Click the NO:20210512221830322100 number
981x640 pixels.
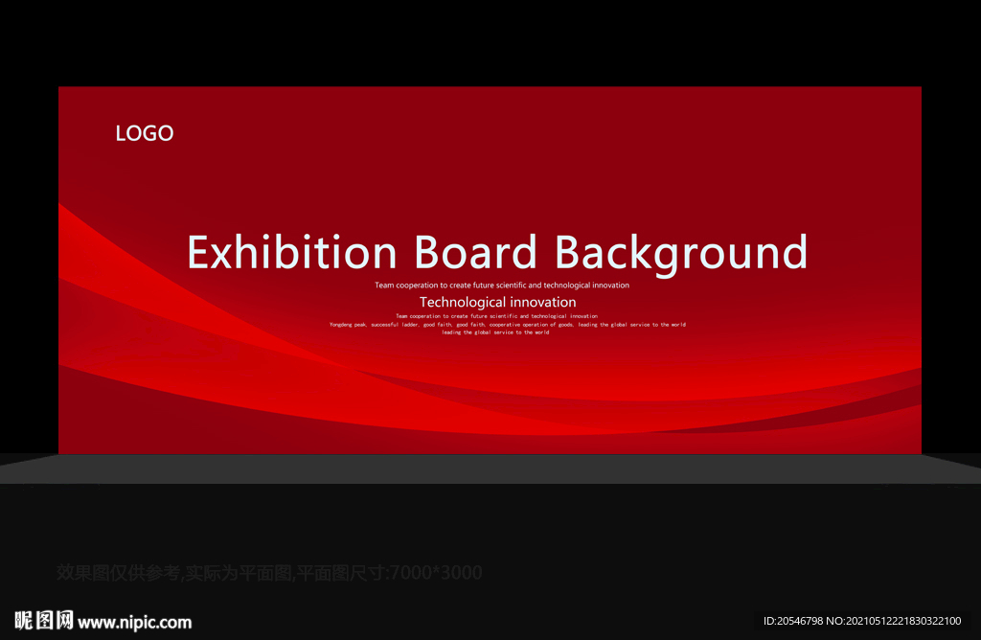894,621
